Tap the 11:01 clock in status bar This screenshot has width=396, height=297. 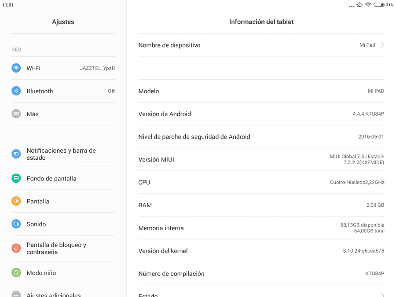(x=7, y=5)
